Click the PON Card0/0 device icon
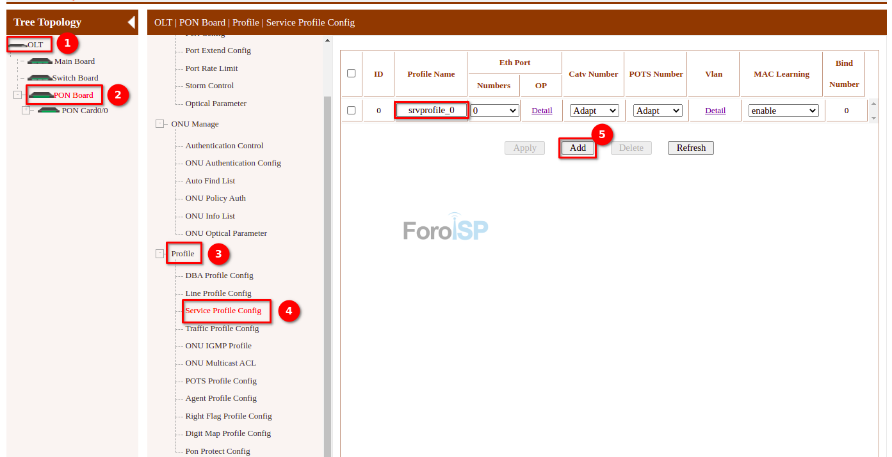 (x=49, y=111)
